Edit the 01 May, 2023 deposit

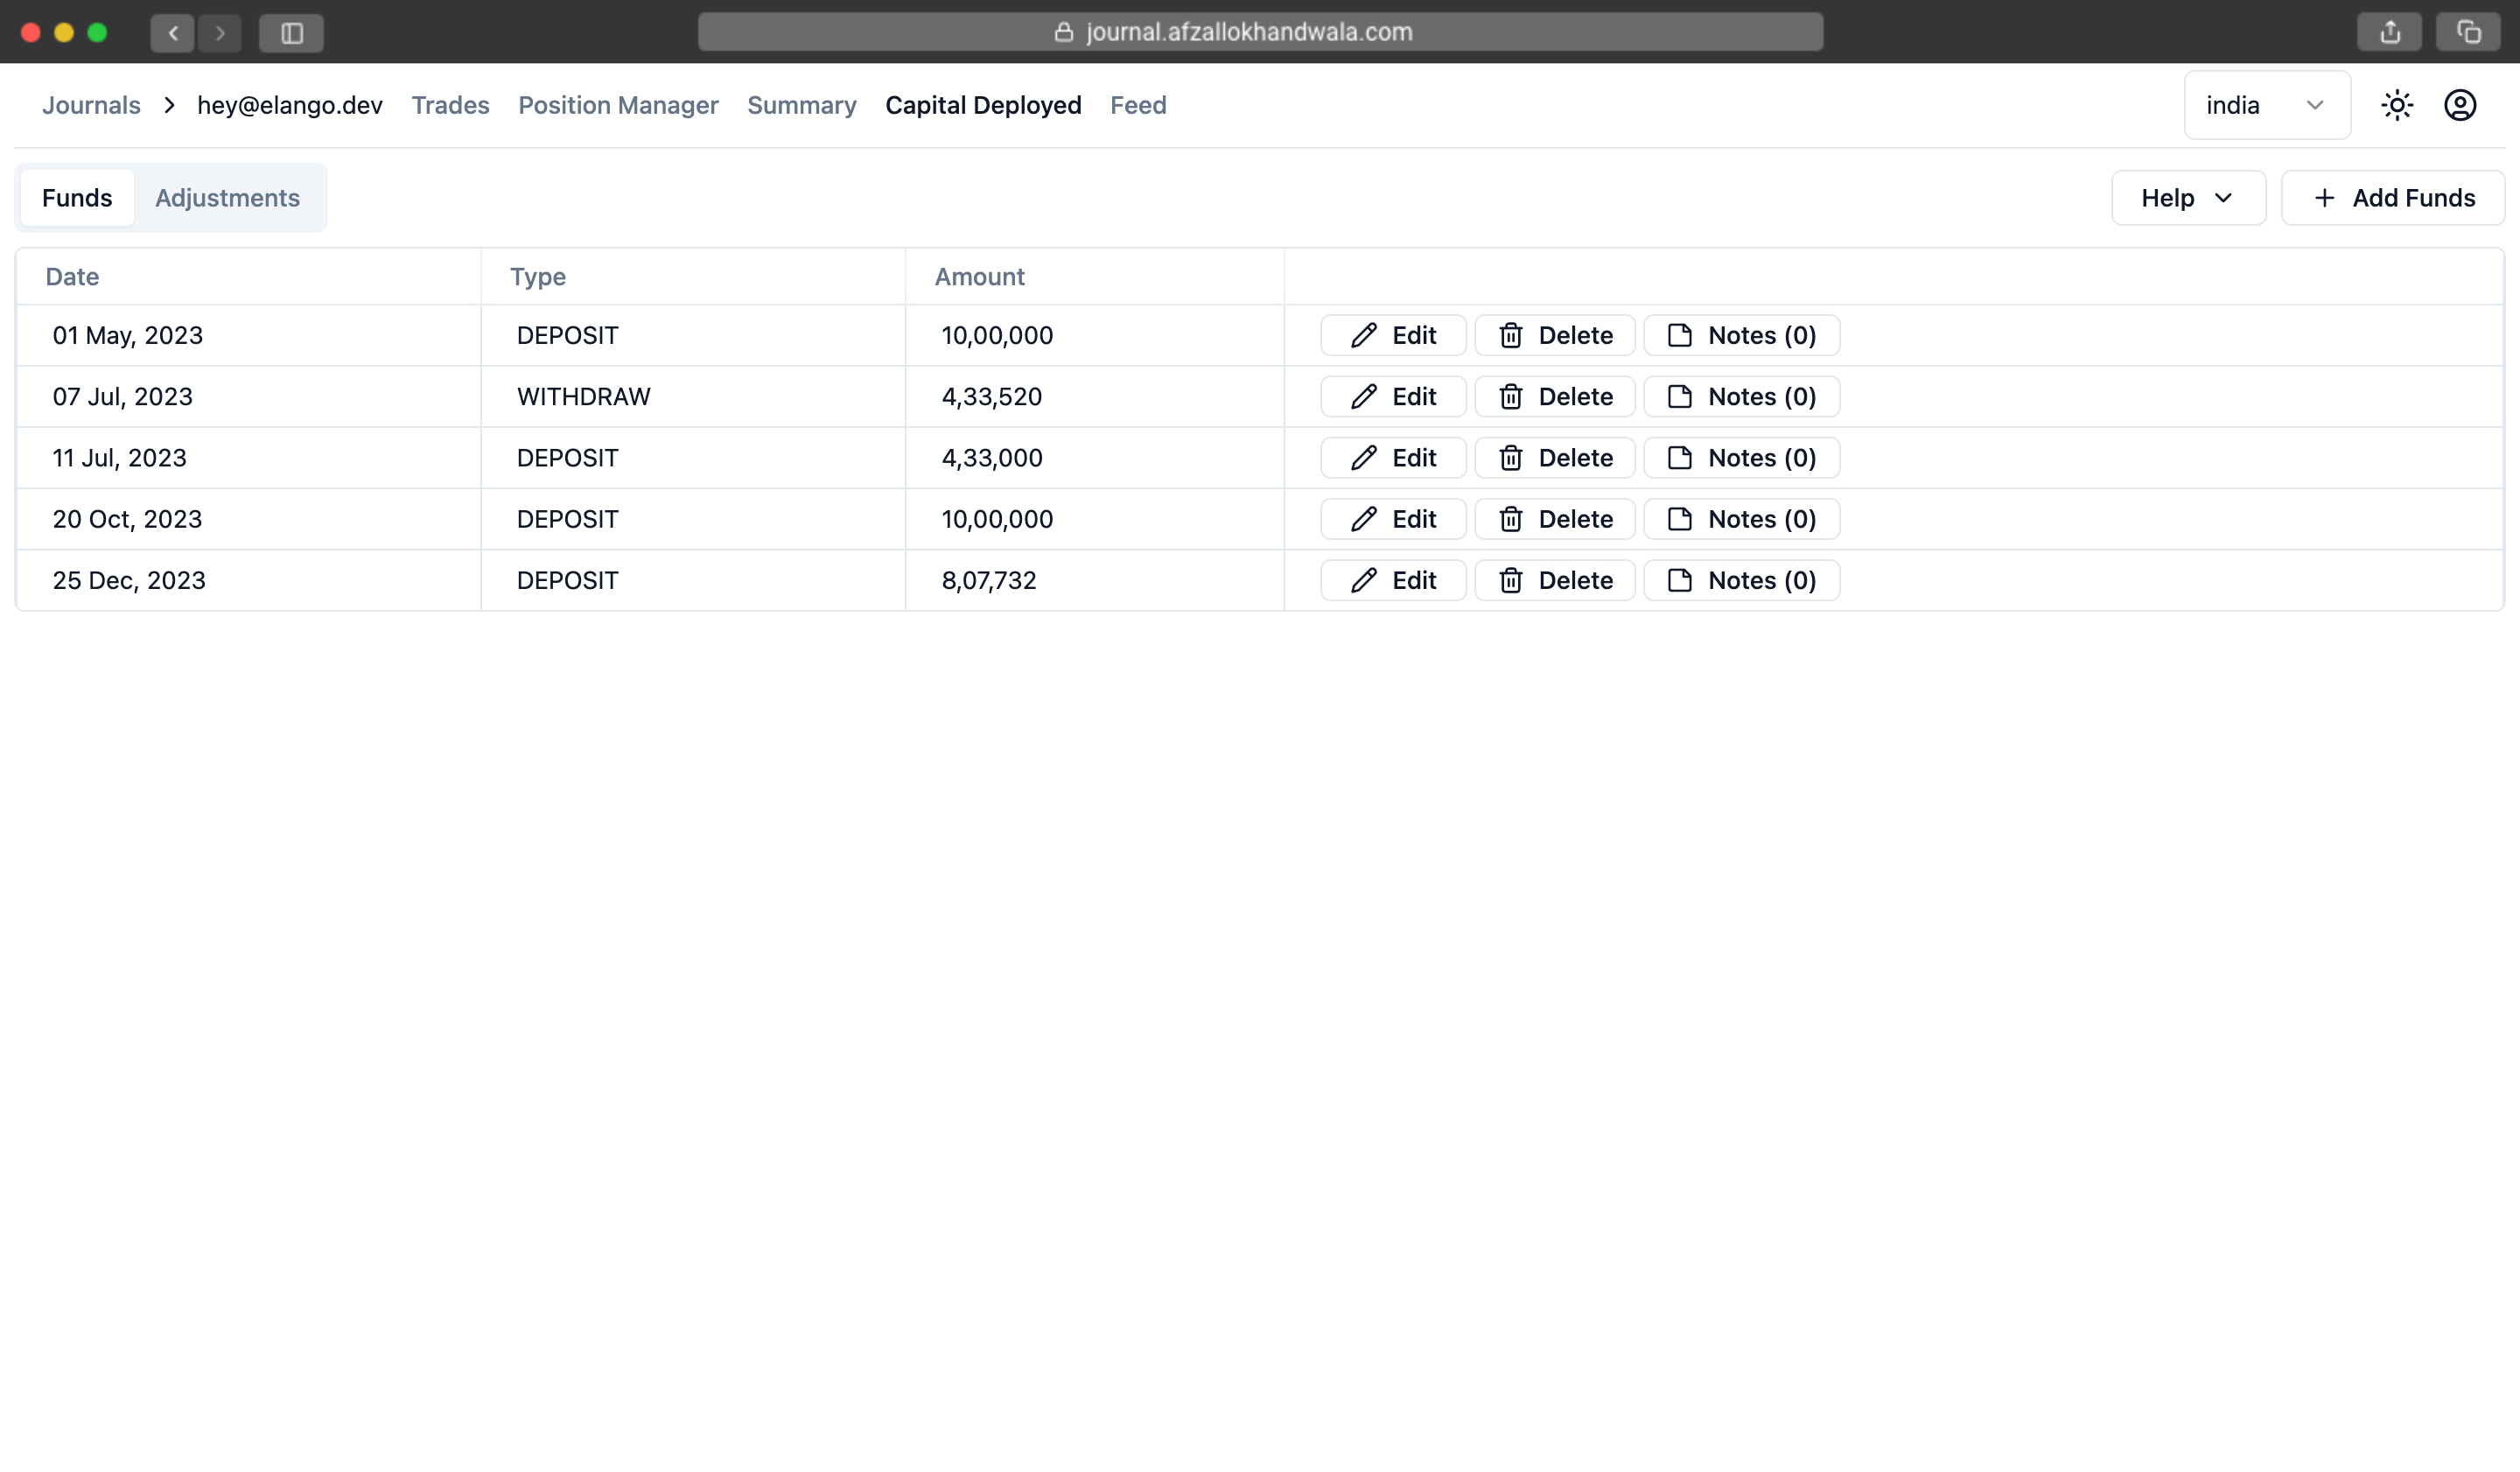[1393, 335]
